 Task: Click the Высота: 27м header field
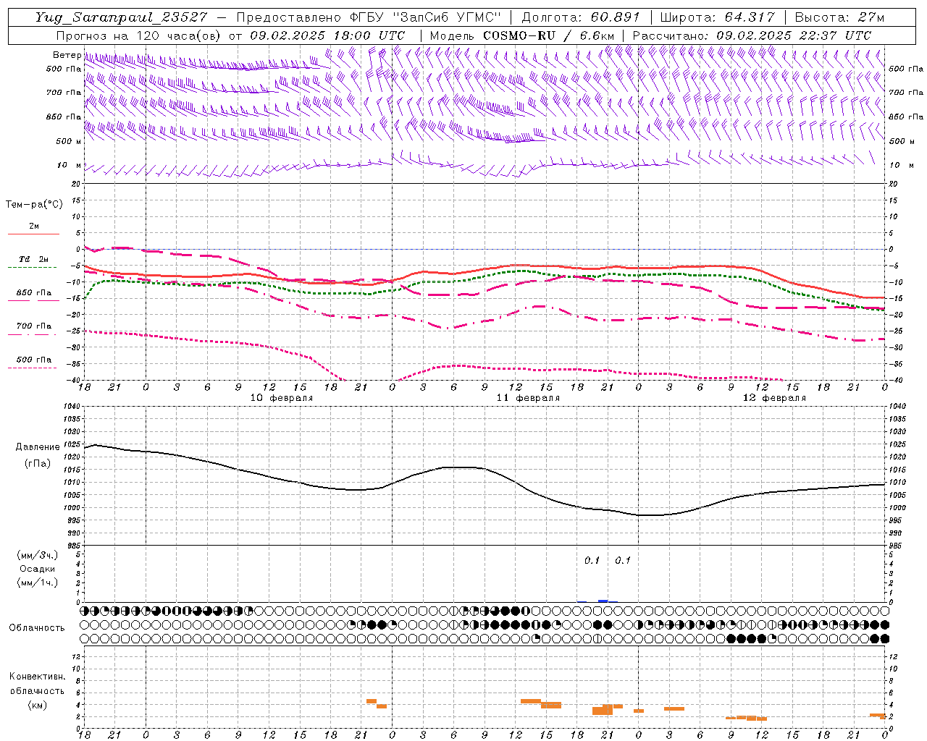839,17
